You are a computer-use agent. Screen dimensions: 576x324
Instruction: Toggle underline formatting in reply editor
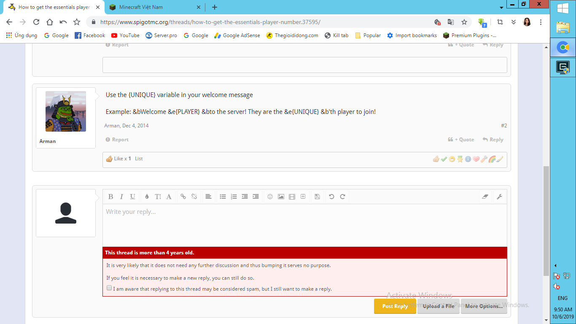click(132, 197)
